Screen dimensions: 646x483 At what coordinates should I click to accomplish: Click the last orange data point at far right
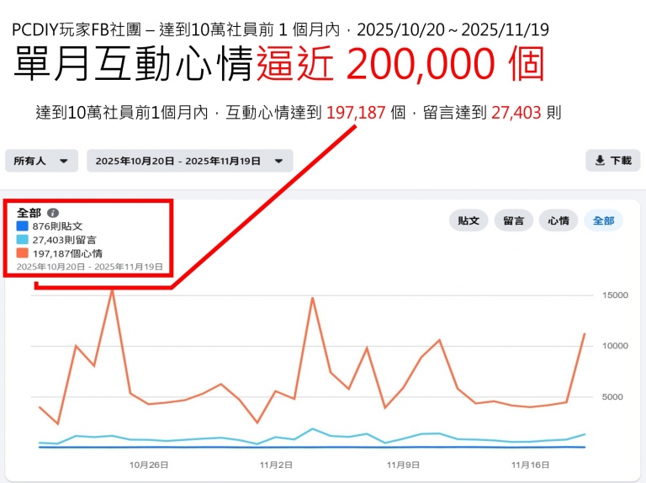pos(584,334)
